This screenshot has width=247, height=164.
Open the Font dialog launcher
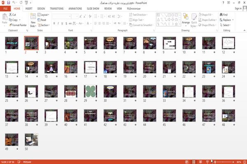[91, 30]
